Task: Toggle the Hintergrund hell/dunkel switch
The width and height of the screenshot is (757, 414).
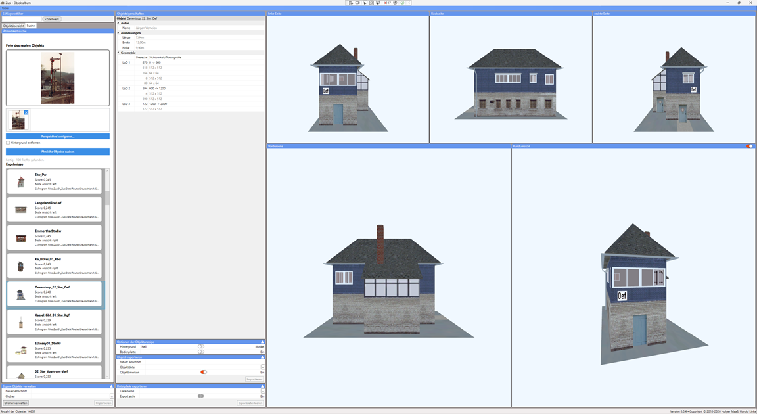Action: tap(201, 346)
